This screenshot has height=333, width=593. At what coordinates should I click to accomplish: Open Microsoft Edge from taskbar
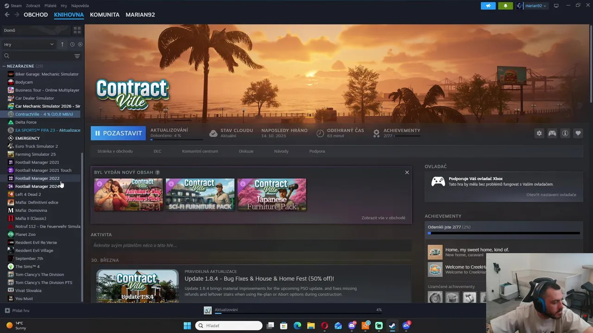pos(297,326)
